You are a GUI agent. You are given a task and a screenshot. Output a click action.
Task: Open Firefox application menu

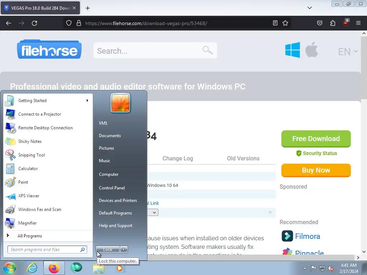358,23
